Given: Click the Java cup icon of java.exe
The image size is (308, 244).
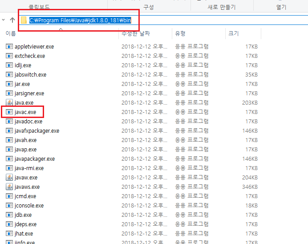Looking at the screenshot, I should click(9, 102).
